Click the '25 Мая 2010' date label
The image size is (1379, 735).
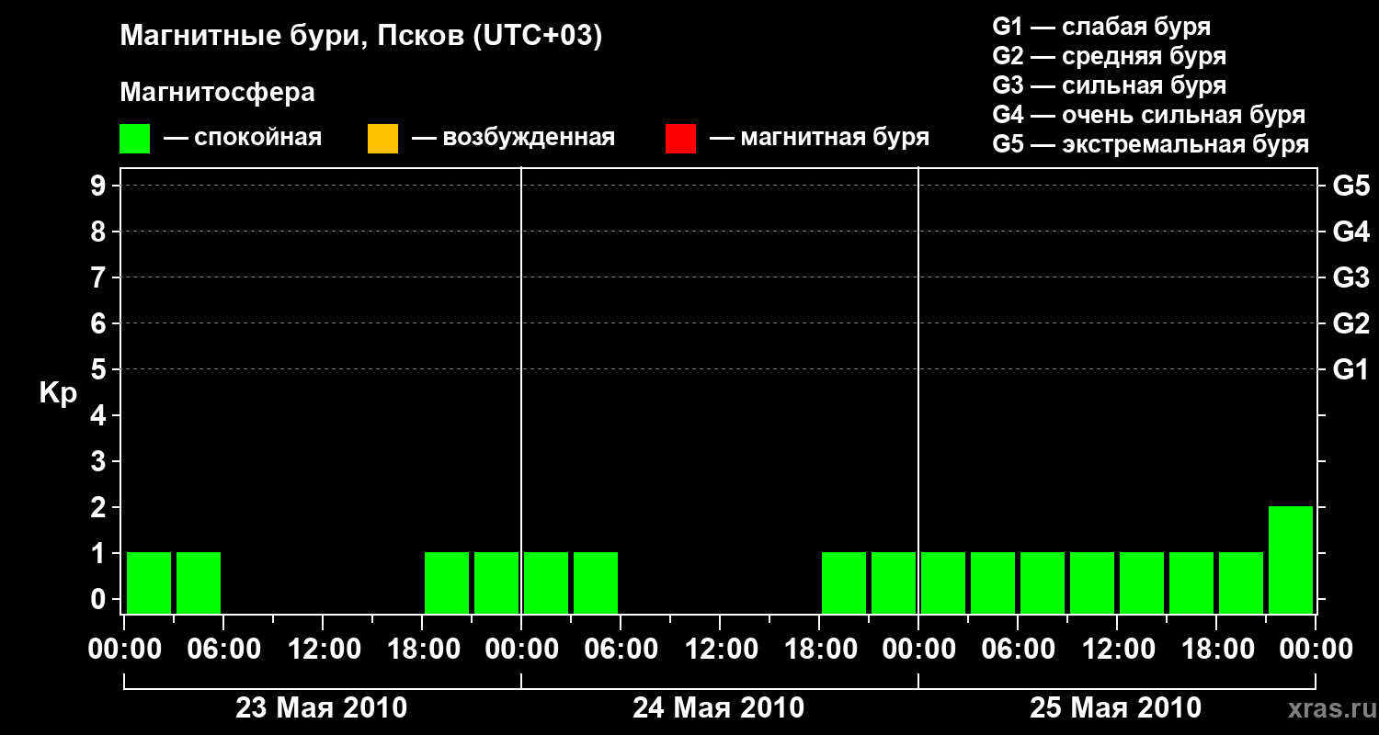(x=1116, y=708)
